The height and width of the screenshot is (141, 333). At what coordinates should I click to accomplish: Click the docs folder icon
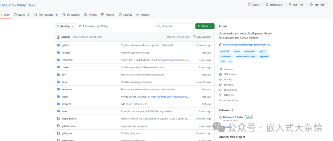59,82
